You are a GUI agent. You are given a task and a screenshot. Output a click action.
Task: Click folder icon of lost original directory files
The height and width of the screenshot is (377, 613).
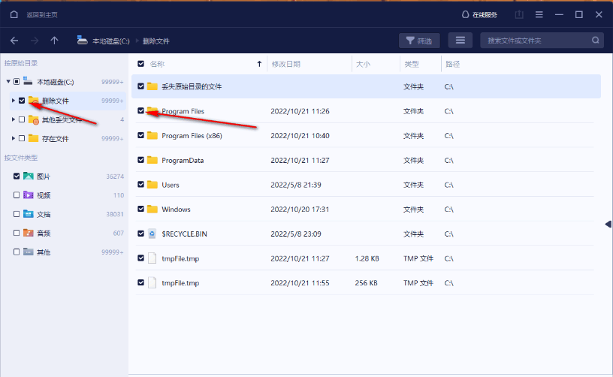[152, 86]
